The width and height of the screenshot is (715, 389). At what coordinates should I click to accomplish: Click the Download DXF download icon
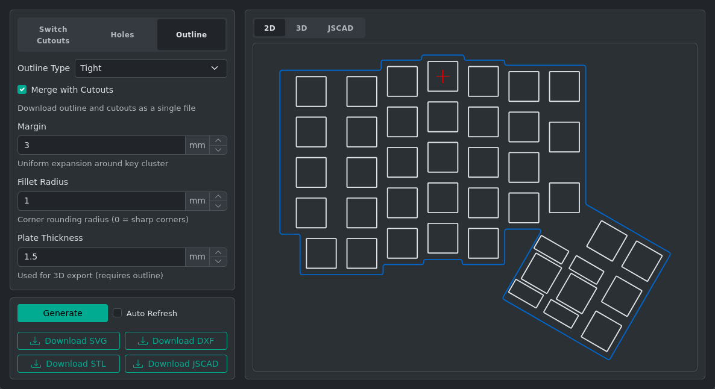click(143, 340)
